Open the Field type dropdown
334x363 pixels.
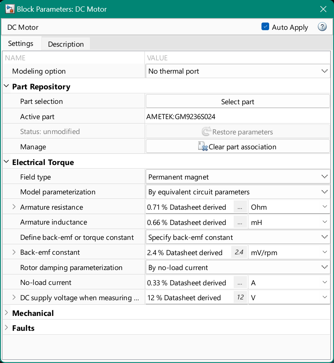(x=237, y=177)
